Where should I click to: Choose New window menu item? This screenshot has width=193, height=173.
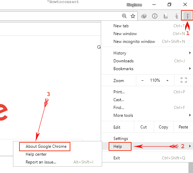[x=147, y=34]
